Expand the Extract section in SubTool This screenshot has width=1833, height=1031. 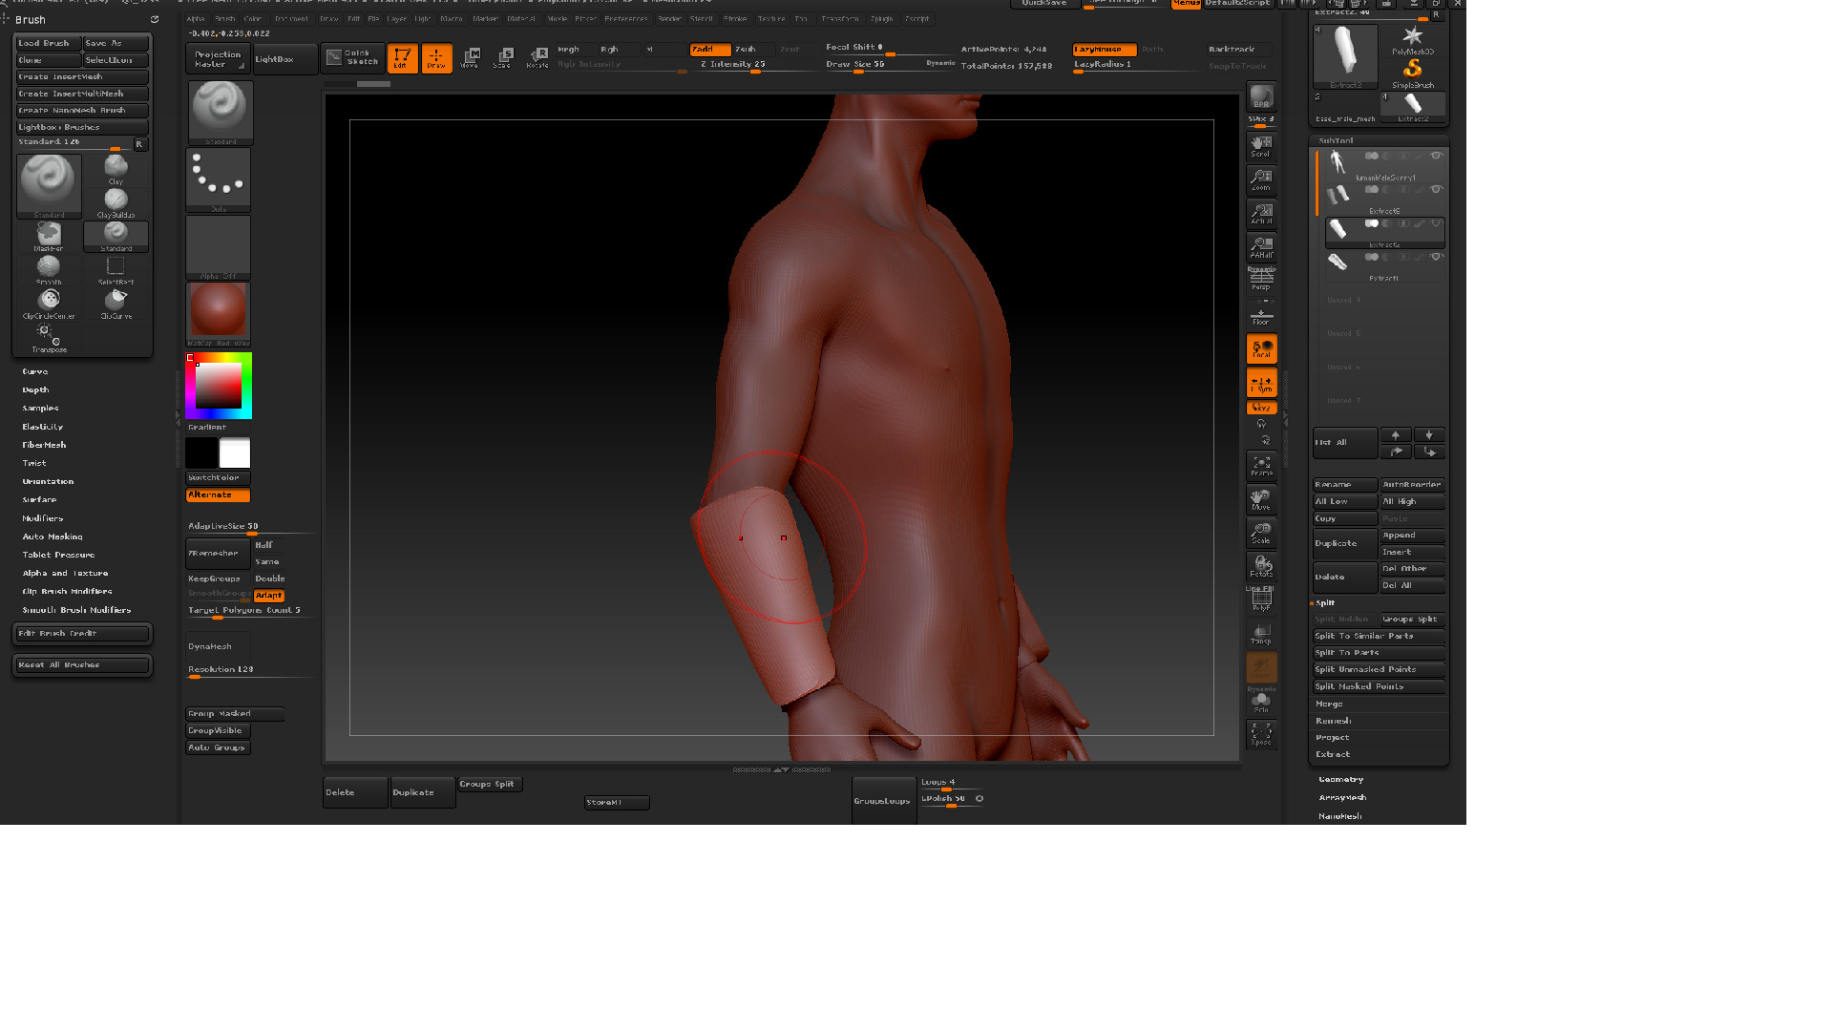(x=1333, y=754)
